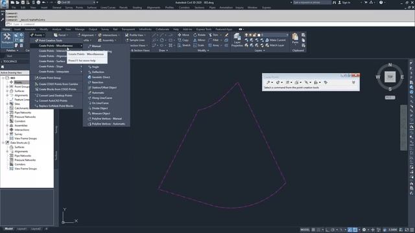Expand the Layers panel dropdown
This screenshot has width=415, height=233.
(259, 50)
